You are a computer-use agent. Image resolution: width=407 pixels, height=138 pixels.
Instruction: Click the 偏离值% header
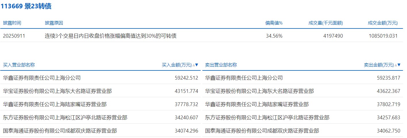click(x=274, y=23)
